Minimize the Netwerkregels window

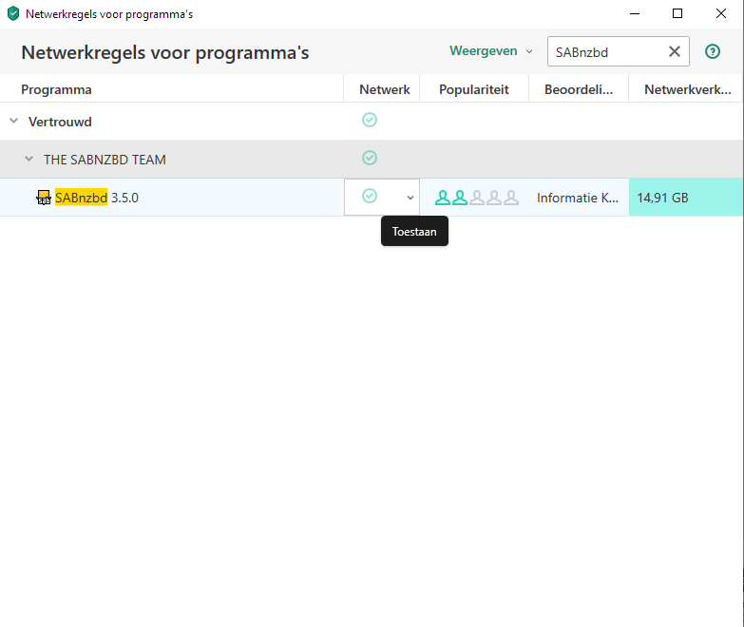pyautogui.click(x=635, y=13)
